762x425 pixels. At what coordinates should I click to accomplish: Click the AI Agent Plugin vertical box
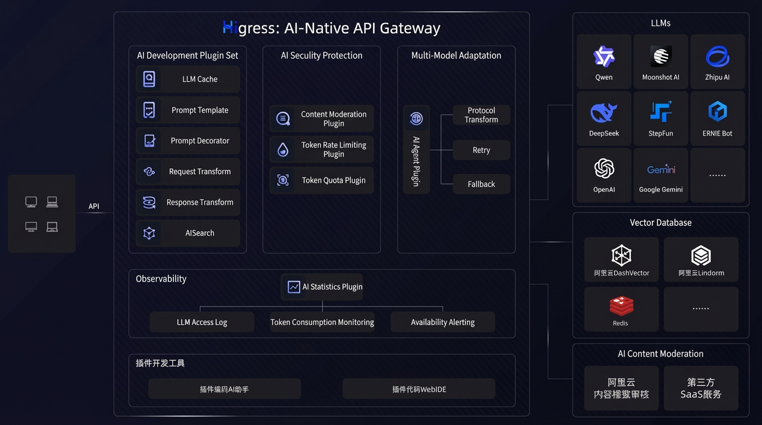click(416, 149)
